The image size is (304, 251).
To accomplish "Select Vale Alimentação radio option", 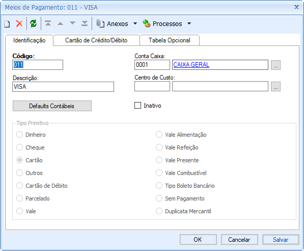I will click(159, 135).
